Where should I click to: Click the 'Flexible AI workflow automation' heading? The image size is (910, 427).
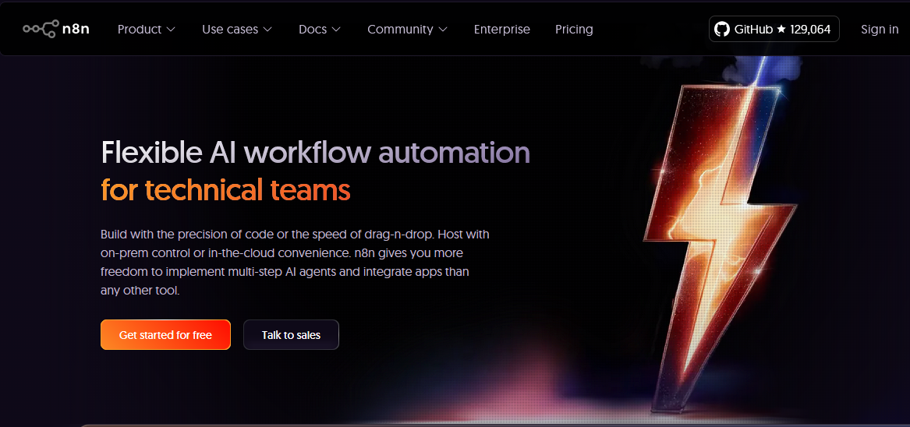[316, 153]
